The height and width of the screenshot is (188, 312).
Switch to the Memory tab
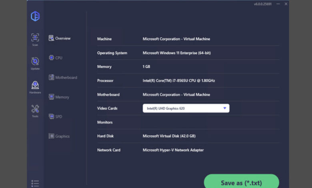pos(59,97)
